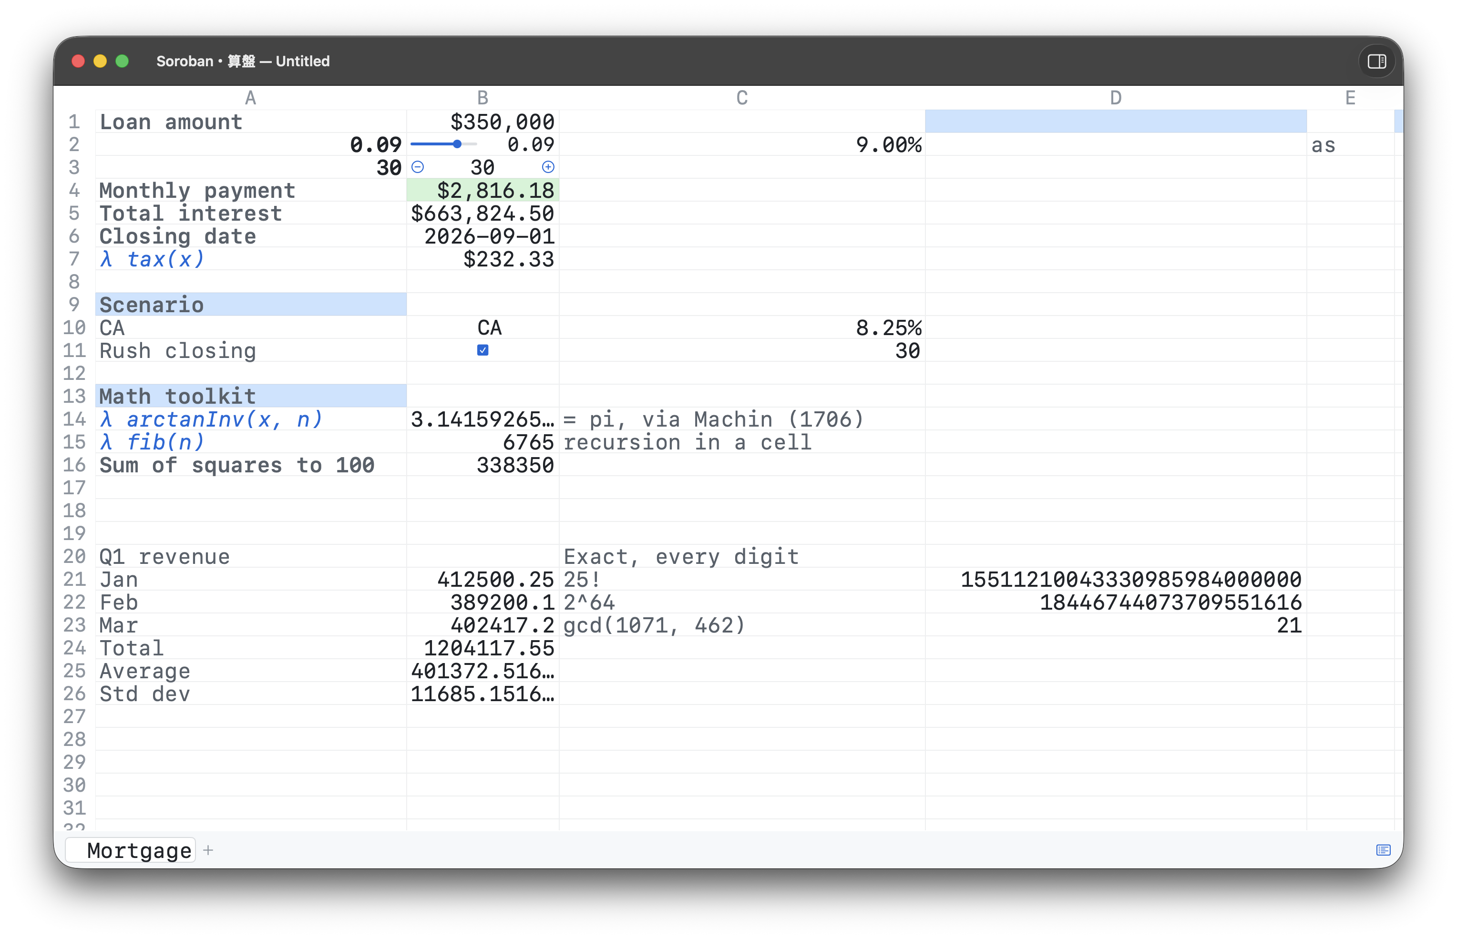This screenshot has width=1457, height=939.
Task: Click the Std dev label
Action: pos(144,693)
